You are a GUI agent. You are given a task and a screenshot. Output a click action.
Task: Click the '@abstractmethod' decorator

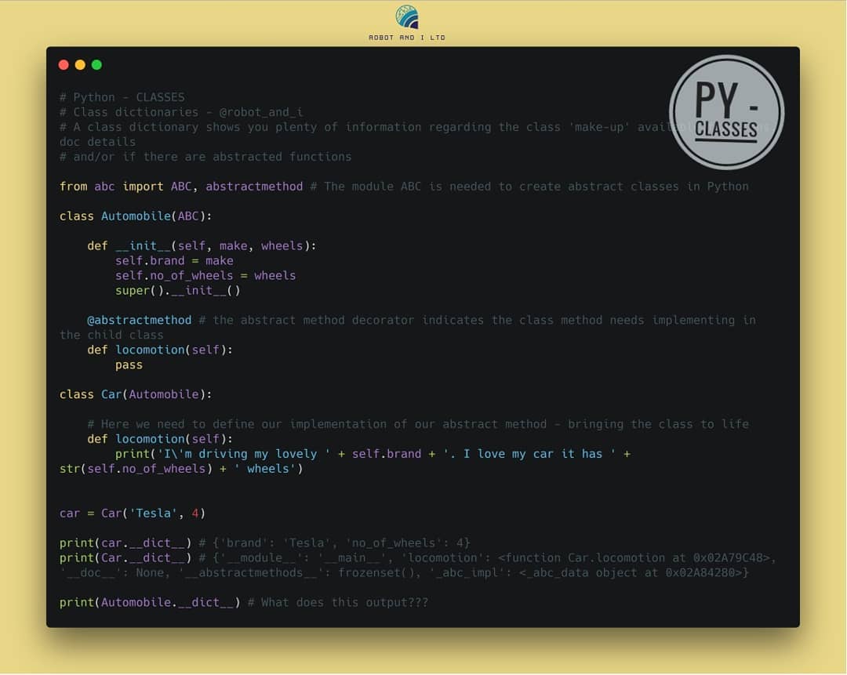140,320
